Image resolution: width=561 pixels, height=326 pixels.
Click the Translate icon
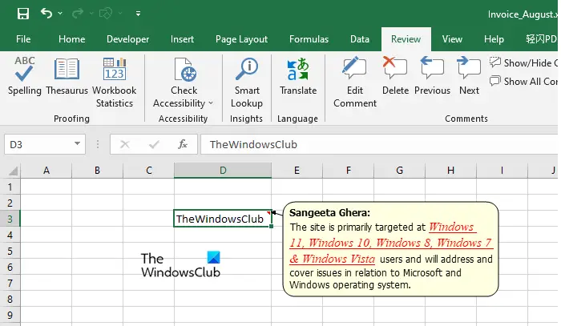click(298, 70)
